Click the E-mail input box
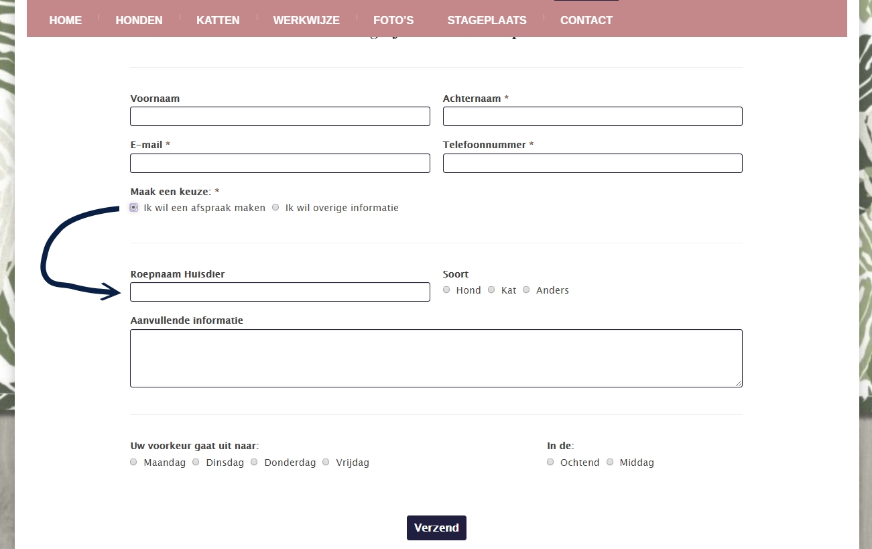872x549 pixels. pyautogui.click(x=279, y=164)
